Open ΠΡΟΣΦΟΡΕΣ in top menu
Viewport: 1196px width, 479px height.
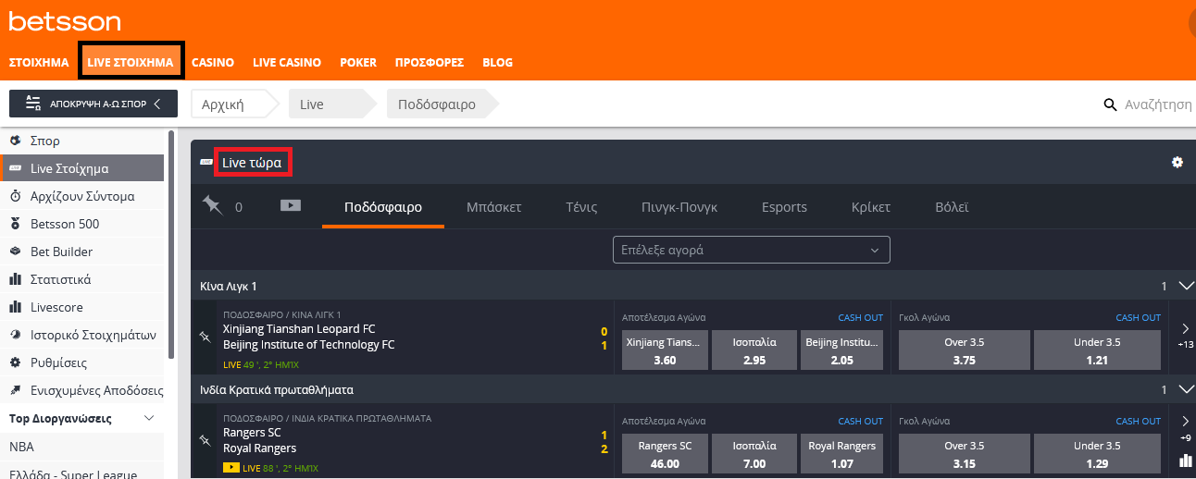[x=430, y=63]
